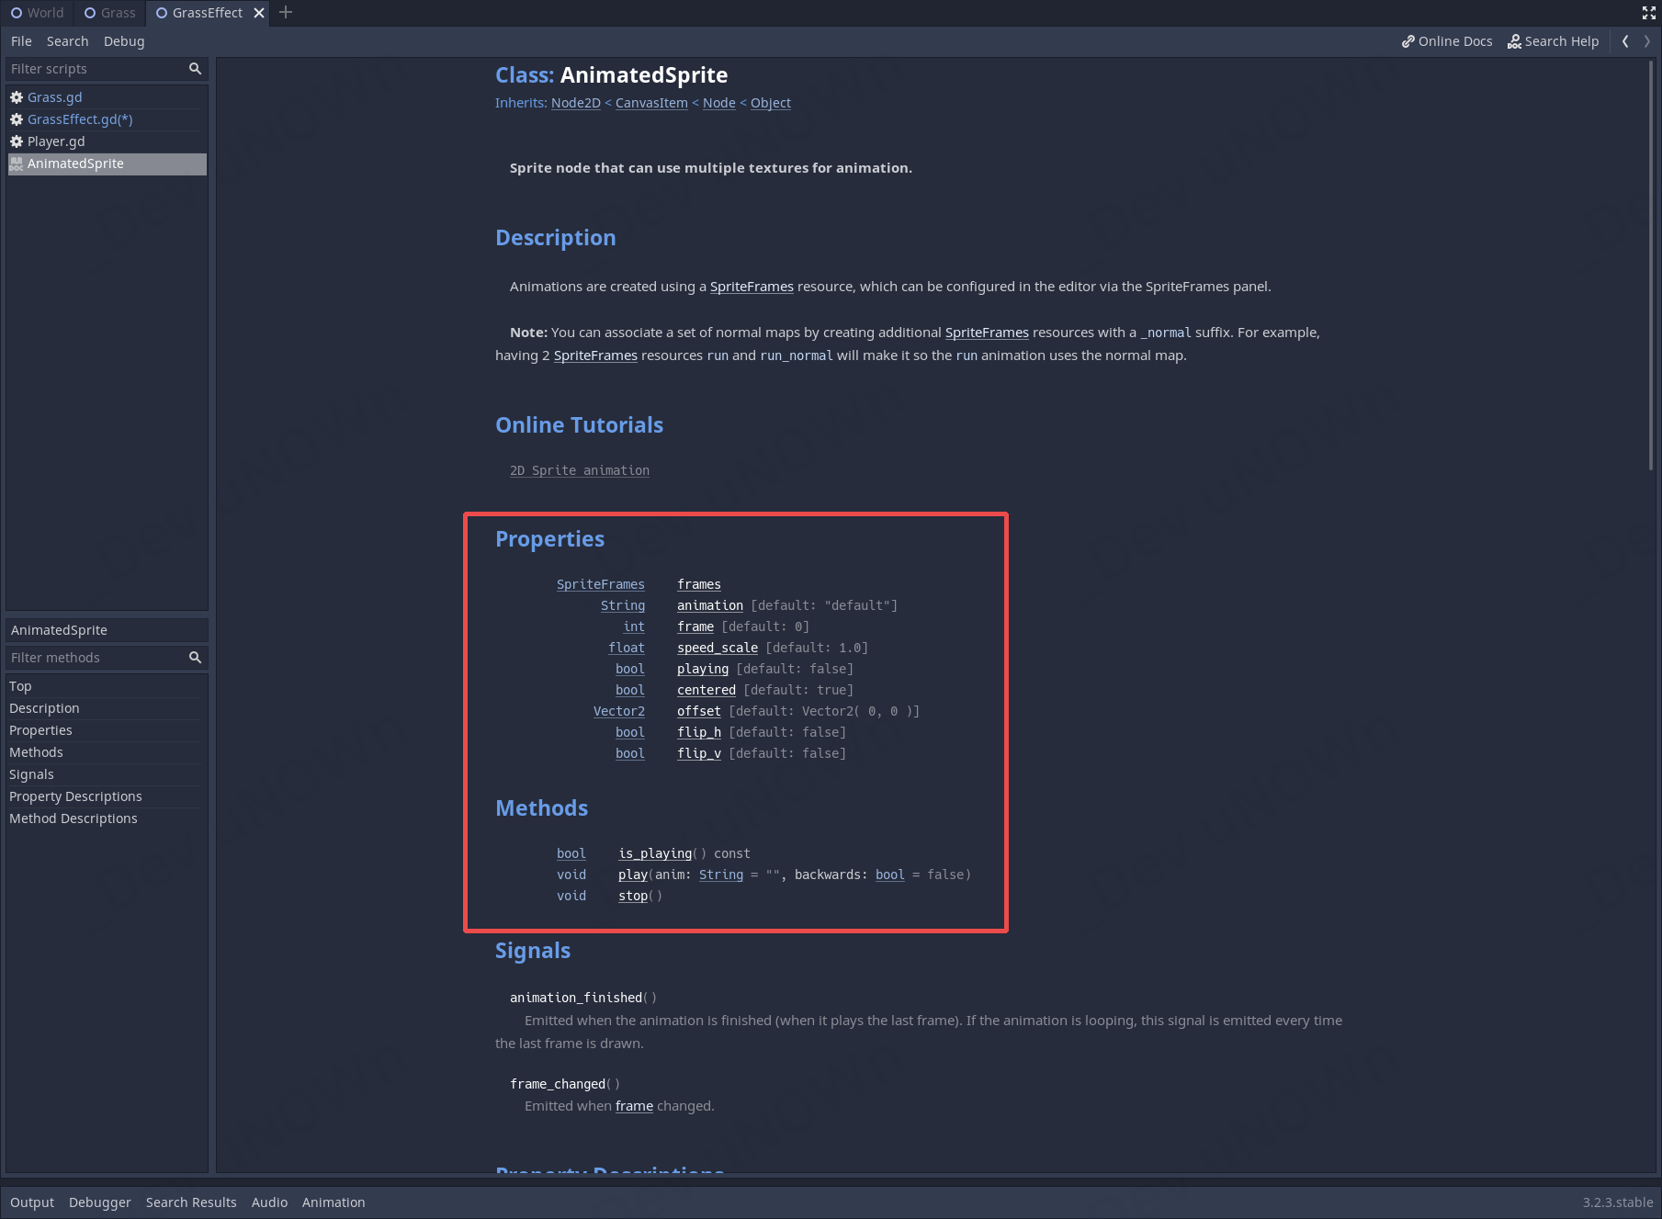Follow the Node2D inheritance link
Viewport: 1662px width, 1219px height.
[575, 103]
